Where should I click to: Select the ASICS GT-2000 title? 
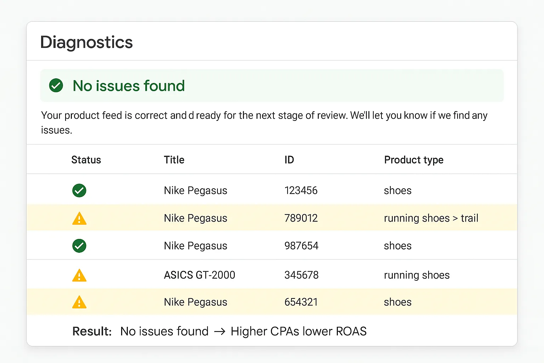[x=199, y=275]
